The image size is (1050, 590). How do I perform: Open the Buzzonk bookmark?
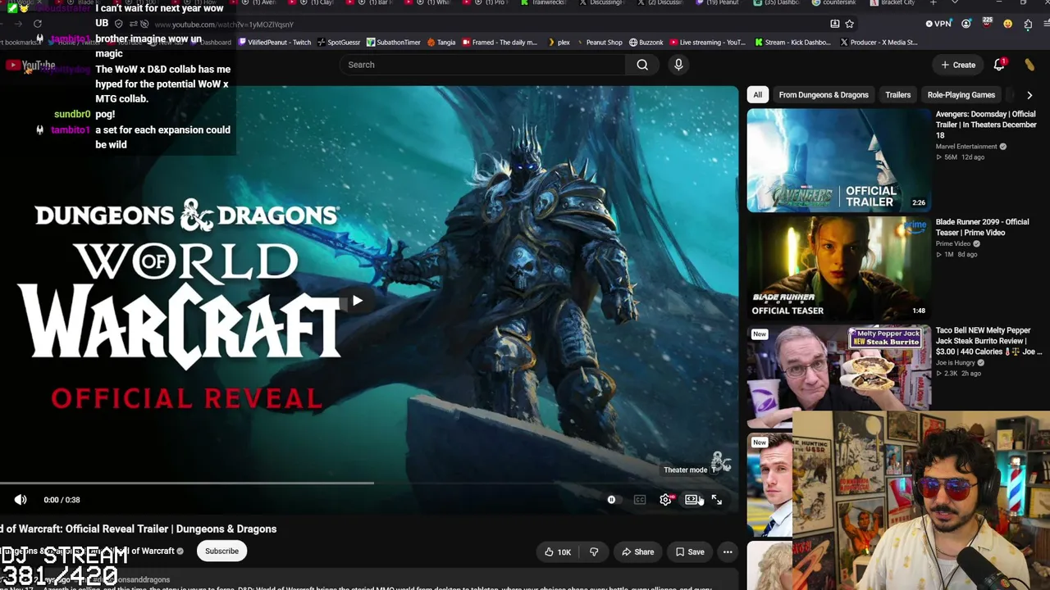(646, 43)
